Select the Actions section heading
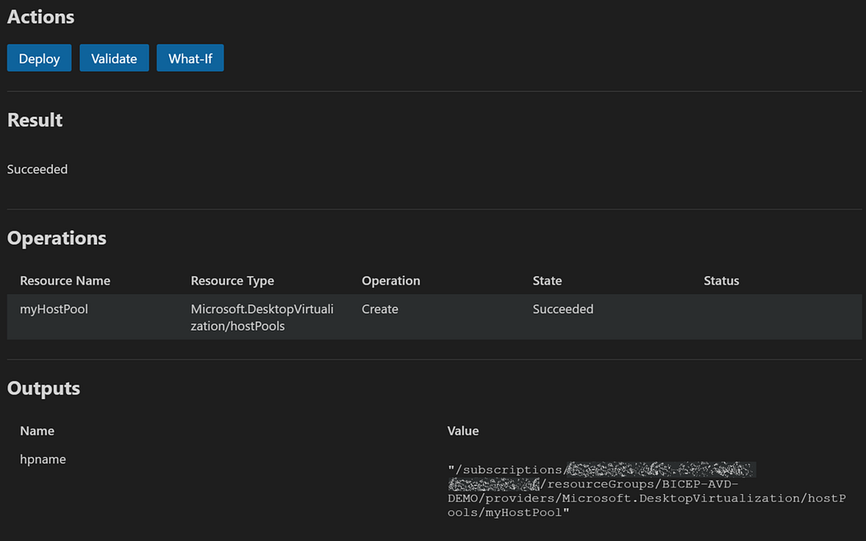866x541 pixels. coord(40,16)
